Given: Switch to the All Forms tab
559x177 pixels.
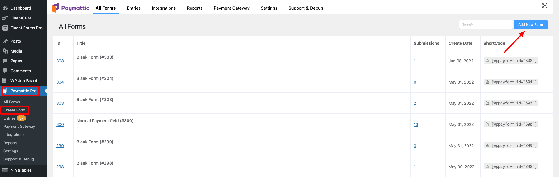Looking at the screenshot, I should 106,8.
